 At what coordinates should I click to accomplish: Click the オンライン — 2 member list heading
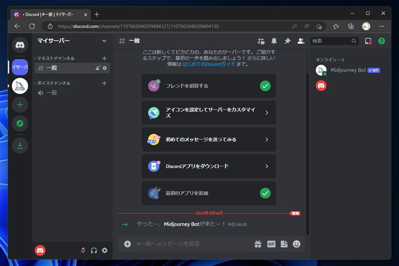tap(330, 60)
